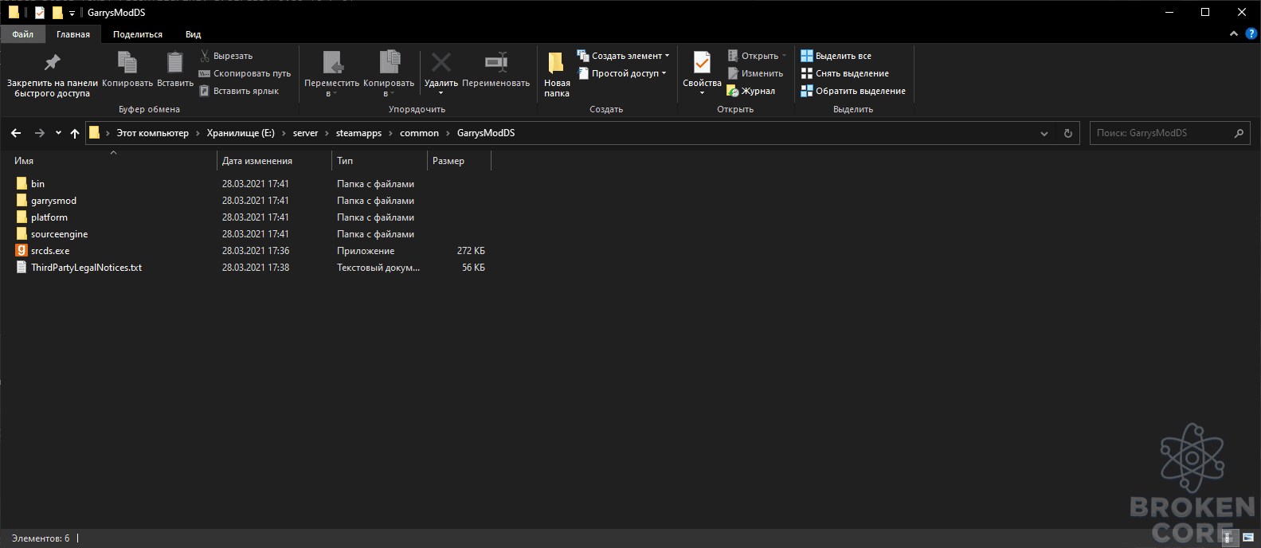Open the help question mark icon
The width and height of the screenshot is (1261, 548).
(x=1251, y=34)
